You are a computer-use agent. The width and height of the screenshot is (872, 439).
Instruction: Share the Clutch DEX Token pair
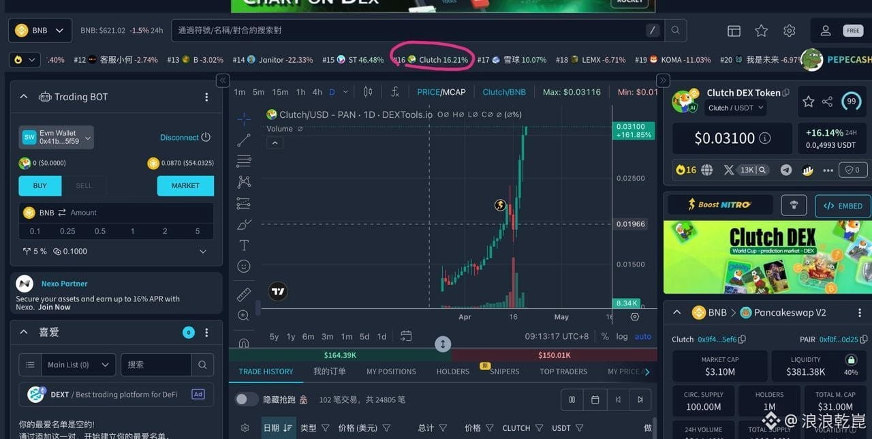(x=828, y=102)
